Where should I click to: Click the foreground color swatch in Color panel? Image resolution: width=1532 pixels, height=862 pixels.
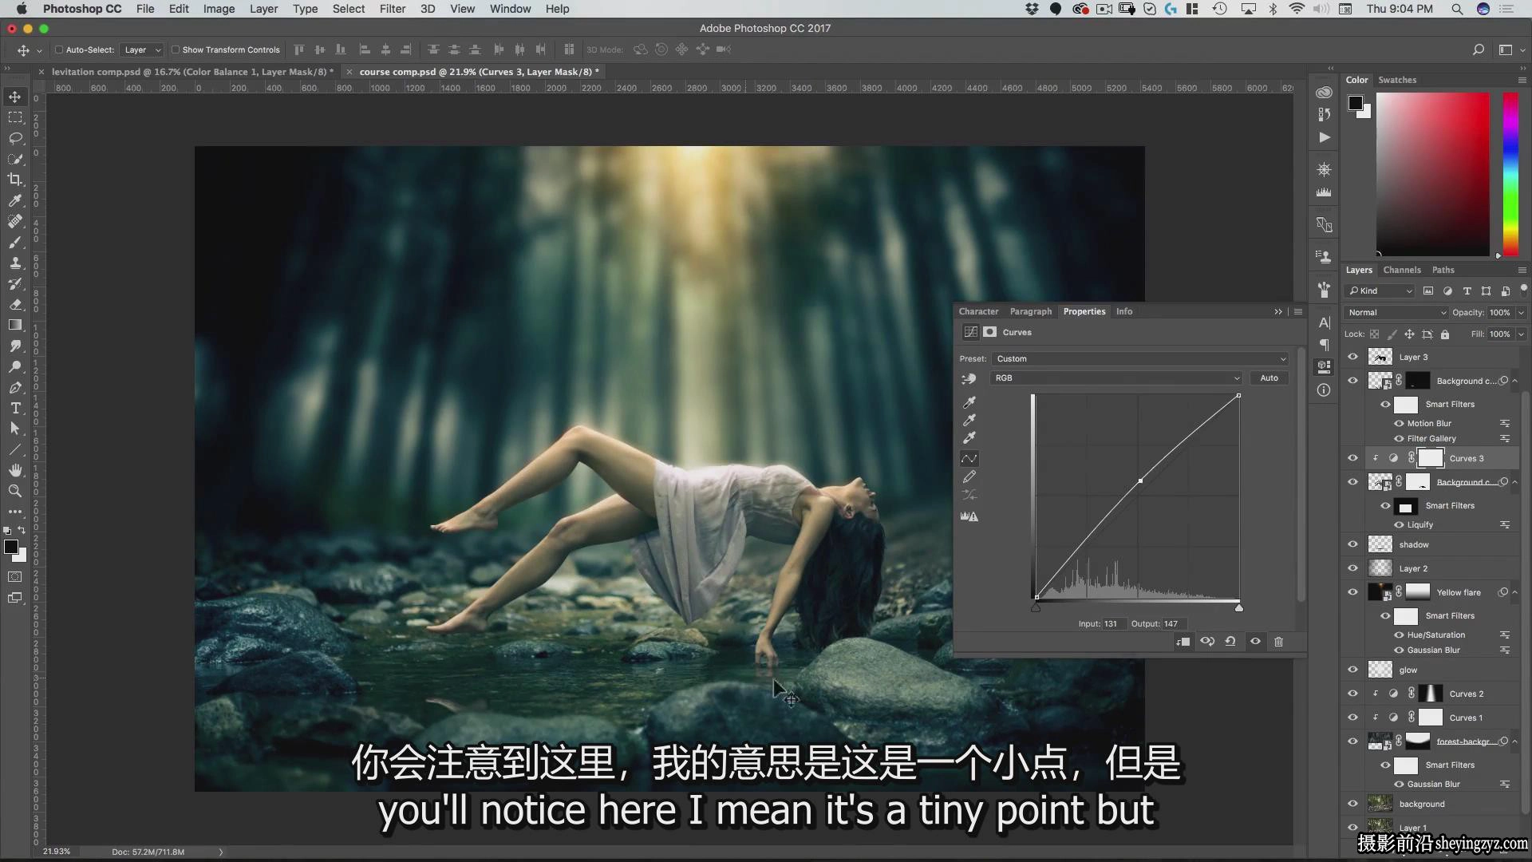pos(1355,103)
